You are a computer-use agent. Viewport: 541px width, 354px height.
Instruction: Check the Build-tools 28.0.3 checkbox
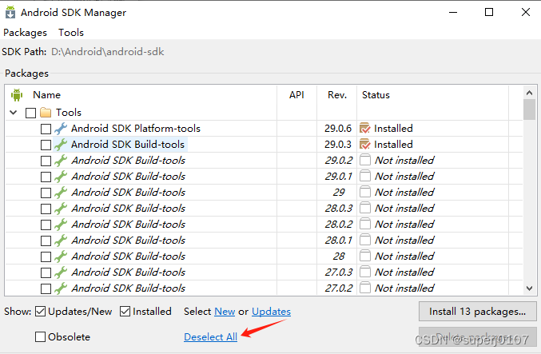coord(46,209)
